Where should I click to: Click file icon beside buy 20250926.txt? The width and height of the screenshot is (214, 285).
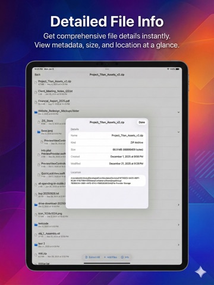(x=36, y=195)
